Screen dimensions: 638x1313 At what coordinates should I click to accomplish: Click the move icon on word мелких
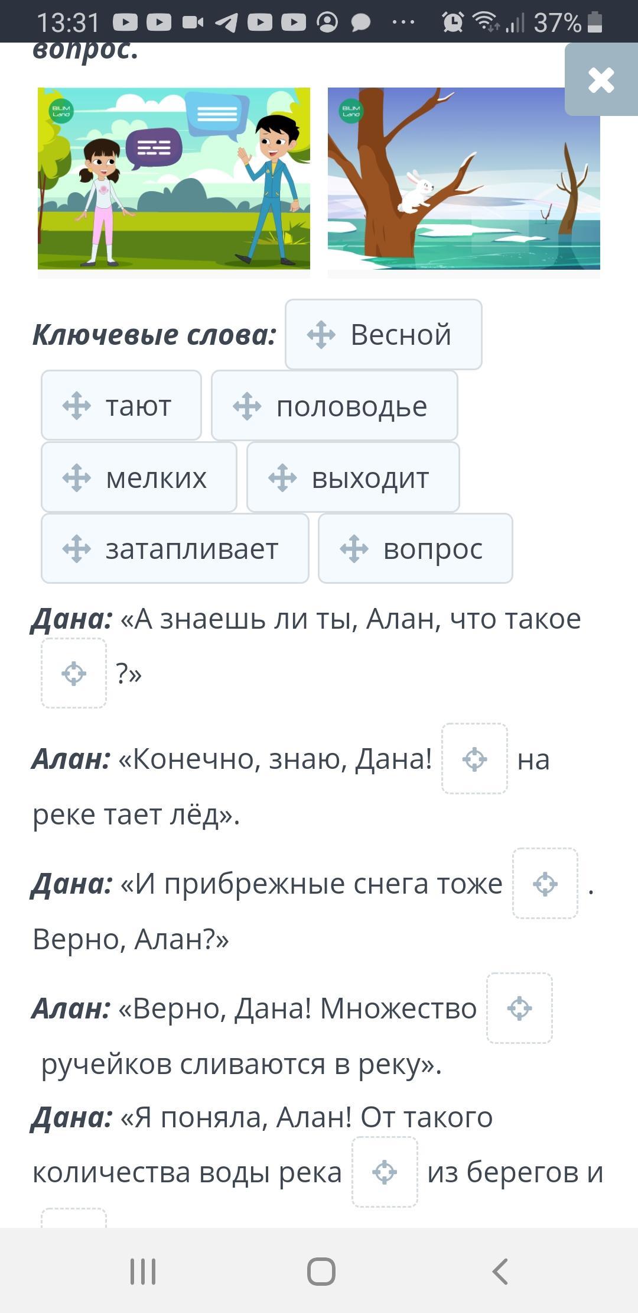[x=77, y=478]
